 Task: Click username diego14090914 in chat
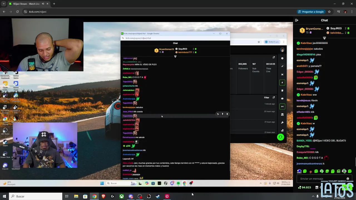tap(306, 54)
